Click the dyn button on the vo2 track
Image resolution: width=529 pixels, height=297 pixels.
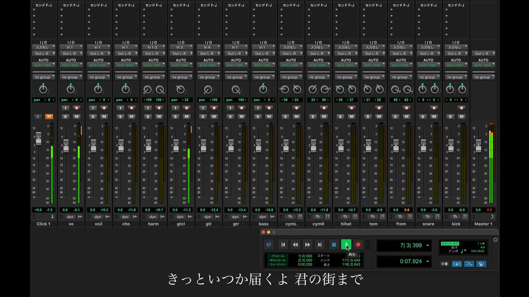[98, 217]
